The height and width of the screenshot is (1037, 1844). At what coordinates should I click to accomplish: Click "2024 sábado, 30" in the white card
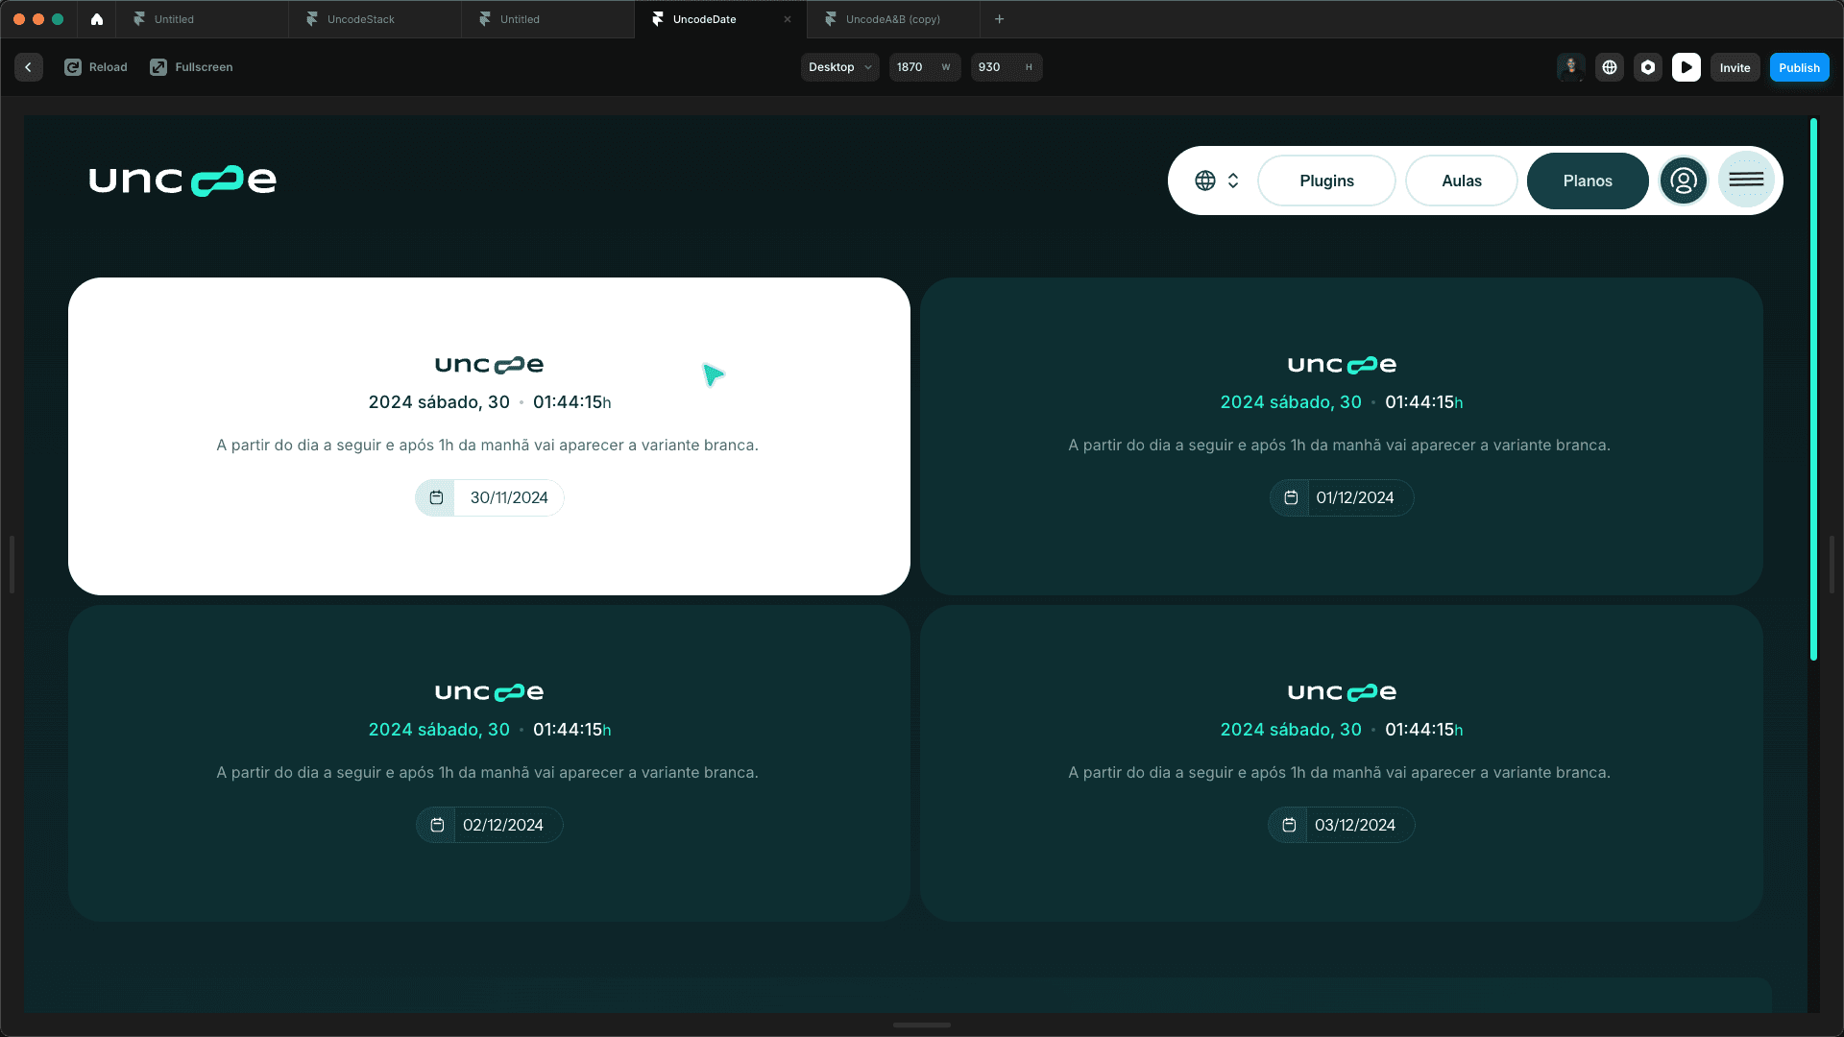click(439, 402)
